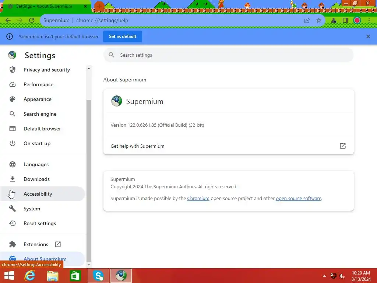
Task: Open Privacy and security settings
Action: [x=43, y=70]
